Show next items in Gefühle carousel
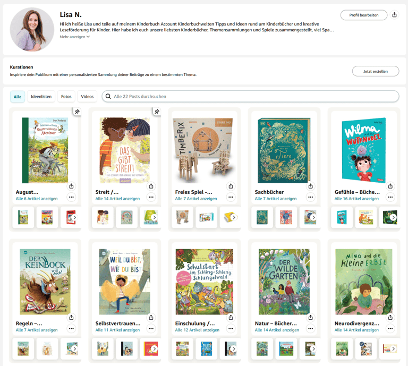Viewport: 408px width, 366px height. (x=393, y=217)
